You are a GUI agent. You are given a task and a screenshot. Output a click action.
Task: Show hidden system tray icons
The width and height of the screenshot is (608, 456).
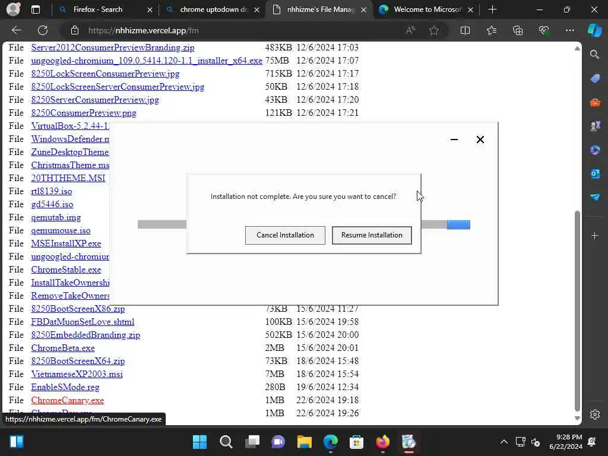click(x=503, y=442)
